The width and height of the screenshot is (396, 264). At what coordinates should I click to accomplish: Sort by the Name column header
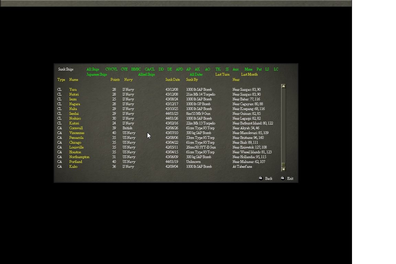click(74, 80)
